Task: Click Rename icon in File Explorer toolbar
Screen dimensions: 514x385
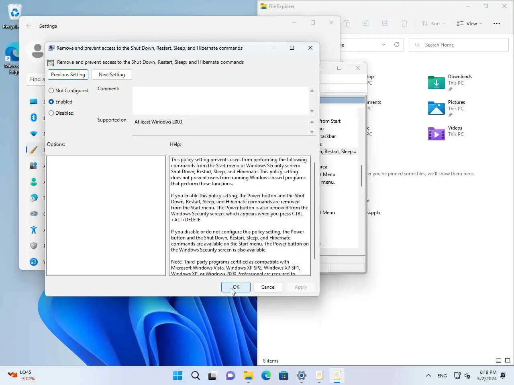Action: tap(366, 24)
